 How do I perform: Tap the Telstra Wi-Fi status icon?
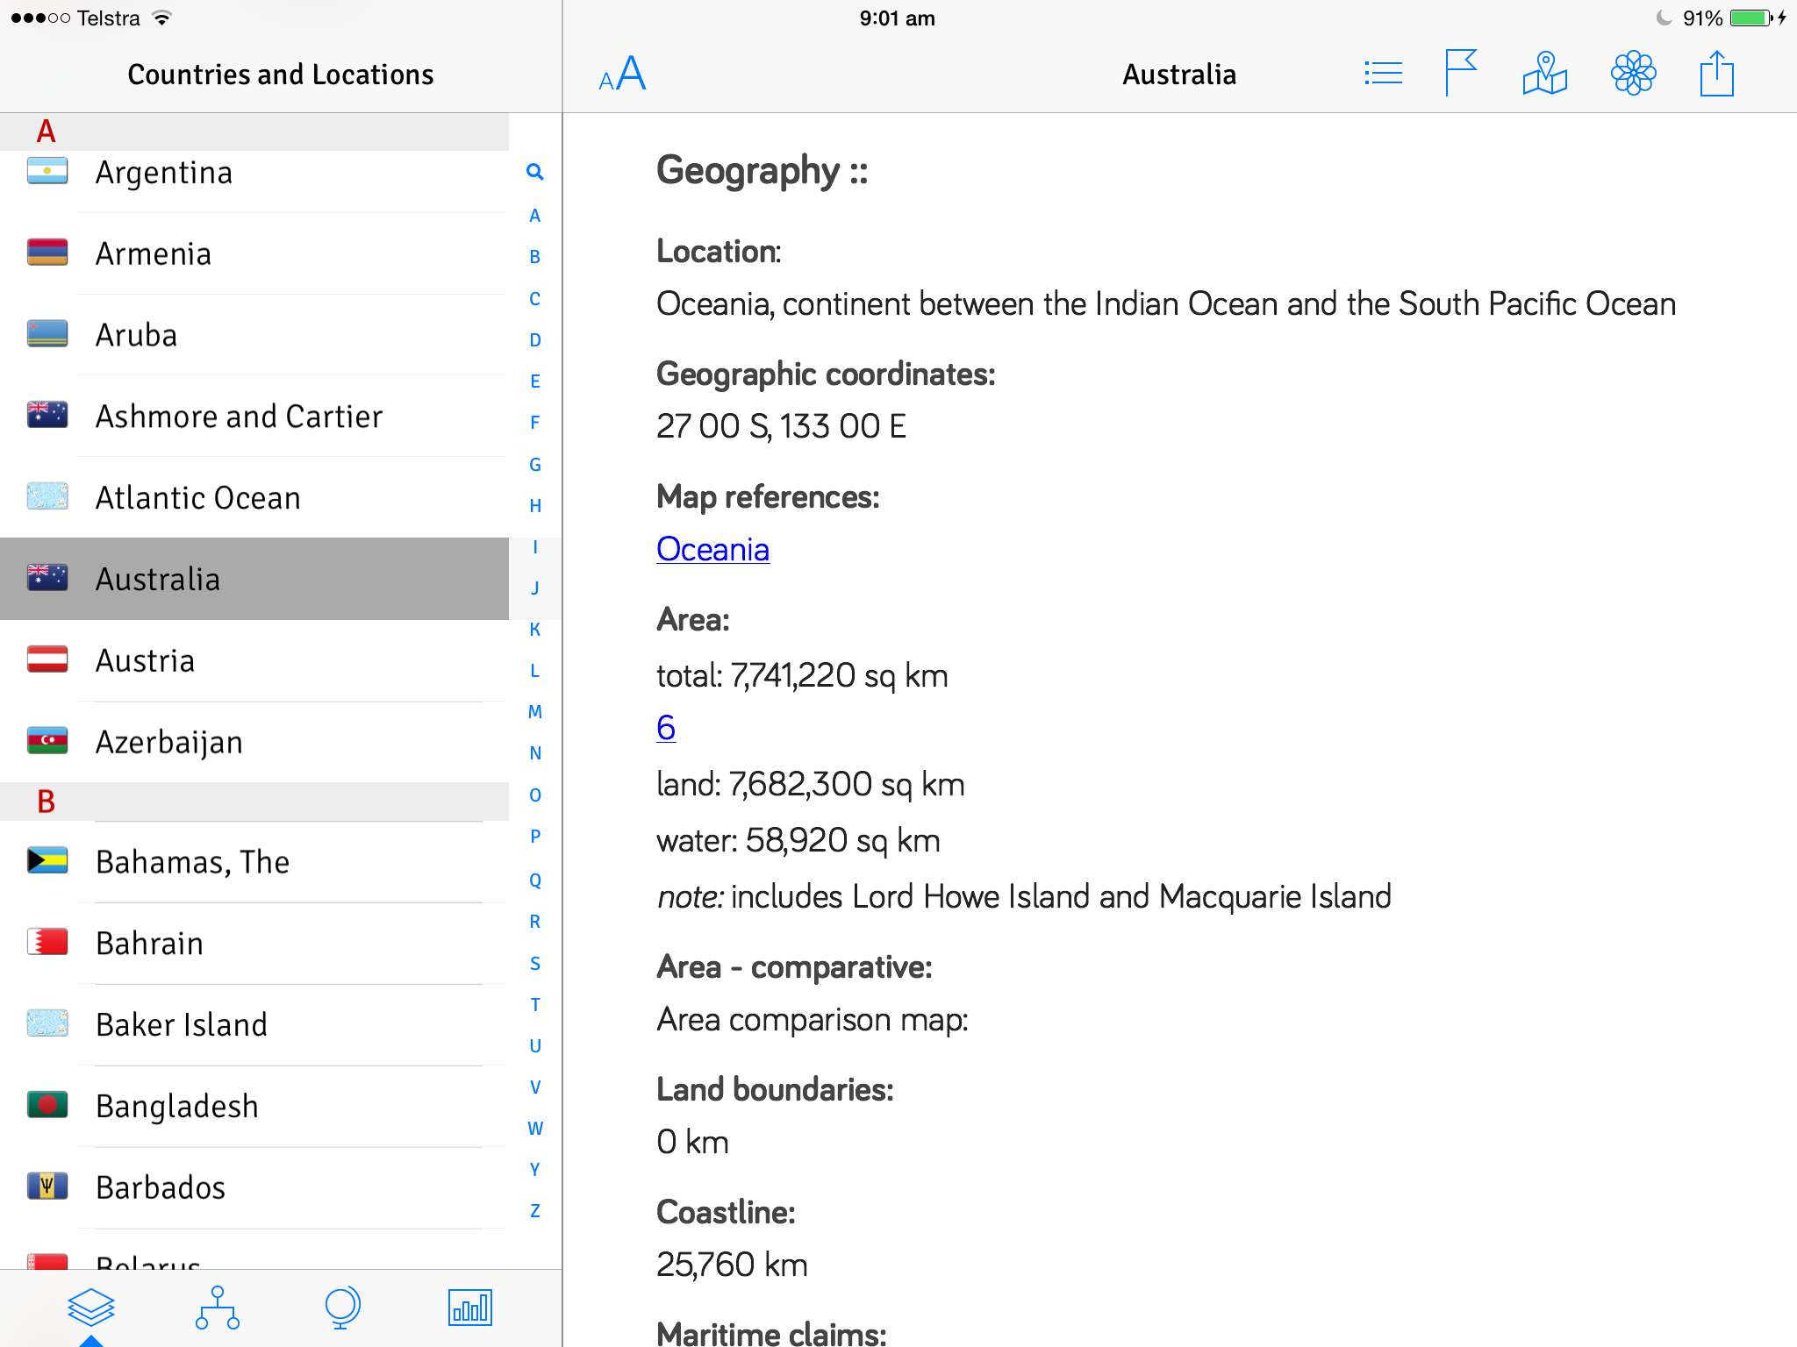[x=161, y=18]
